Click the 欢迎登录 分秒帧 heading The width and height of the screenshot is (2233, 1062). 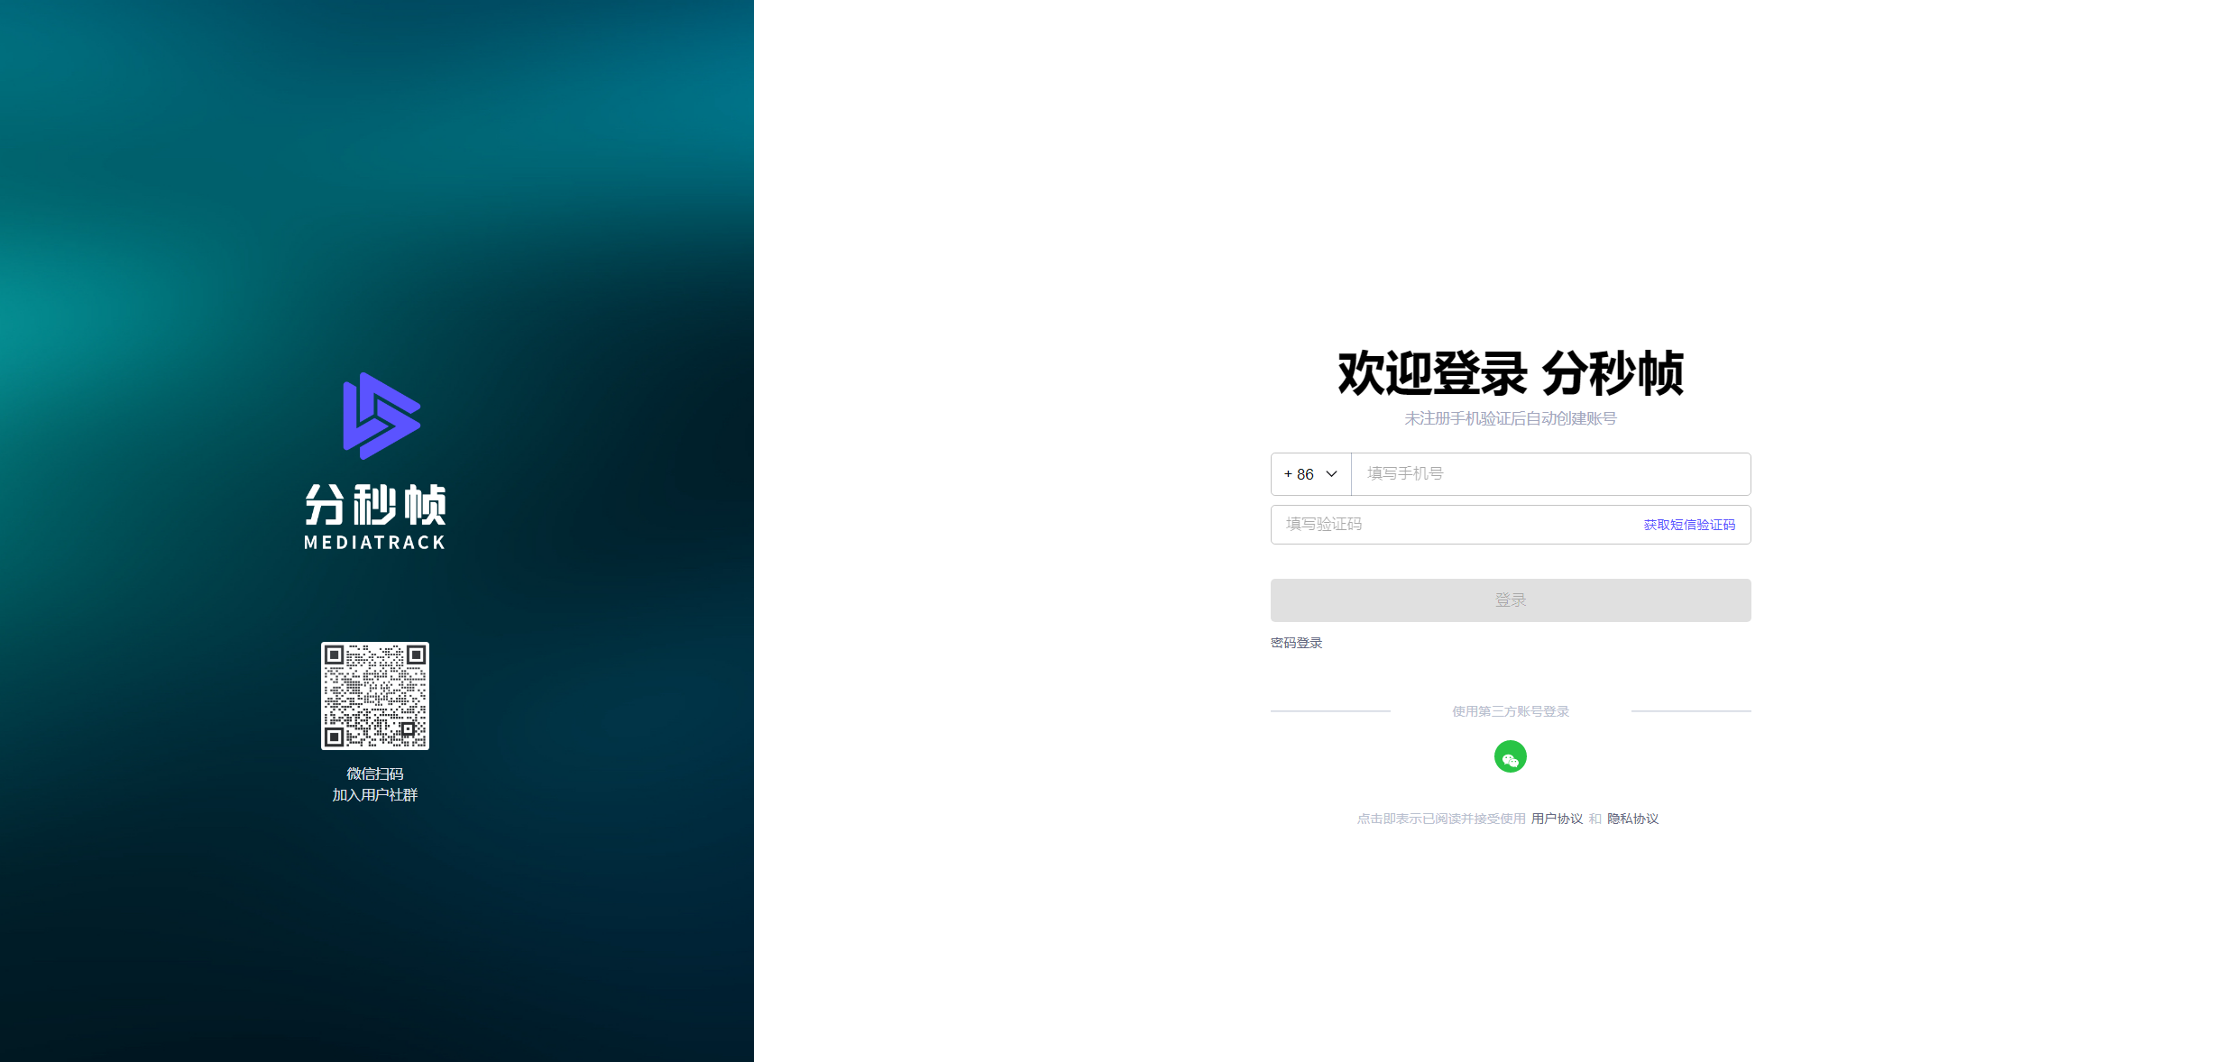[x=1511, y=373]
